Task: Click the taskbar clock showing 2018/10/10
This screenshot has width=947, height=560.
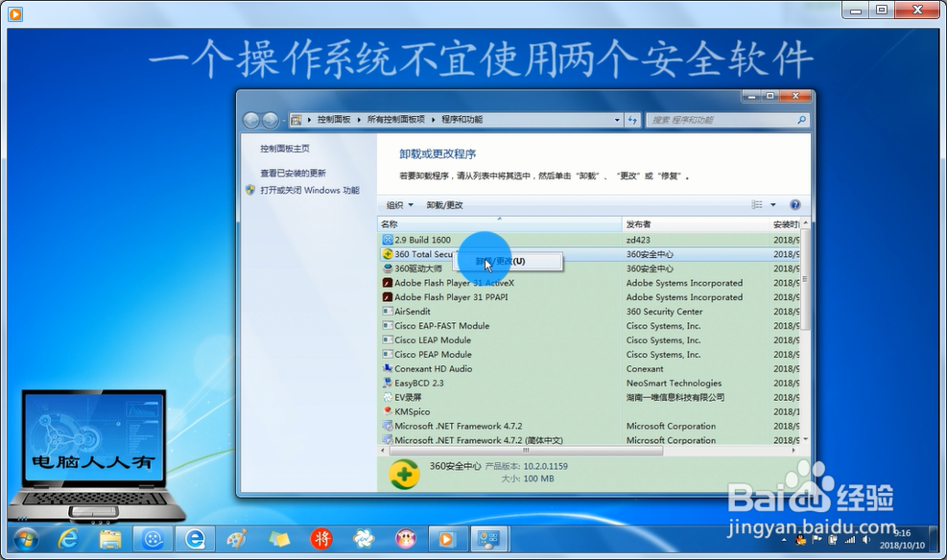Action: 902,539
